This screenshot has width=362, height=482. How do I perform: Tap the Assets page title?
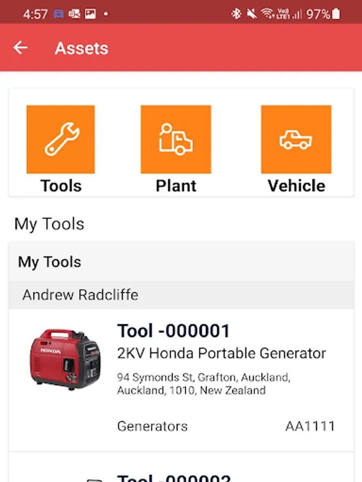click(82, 48)
